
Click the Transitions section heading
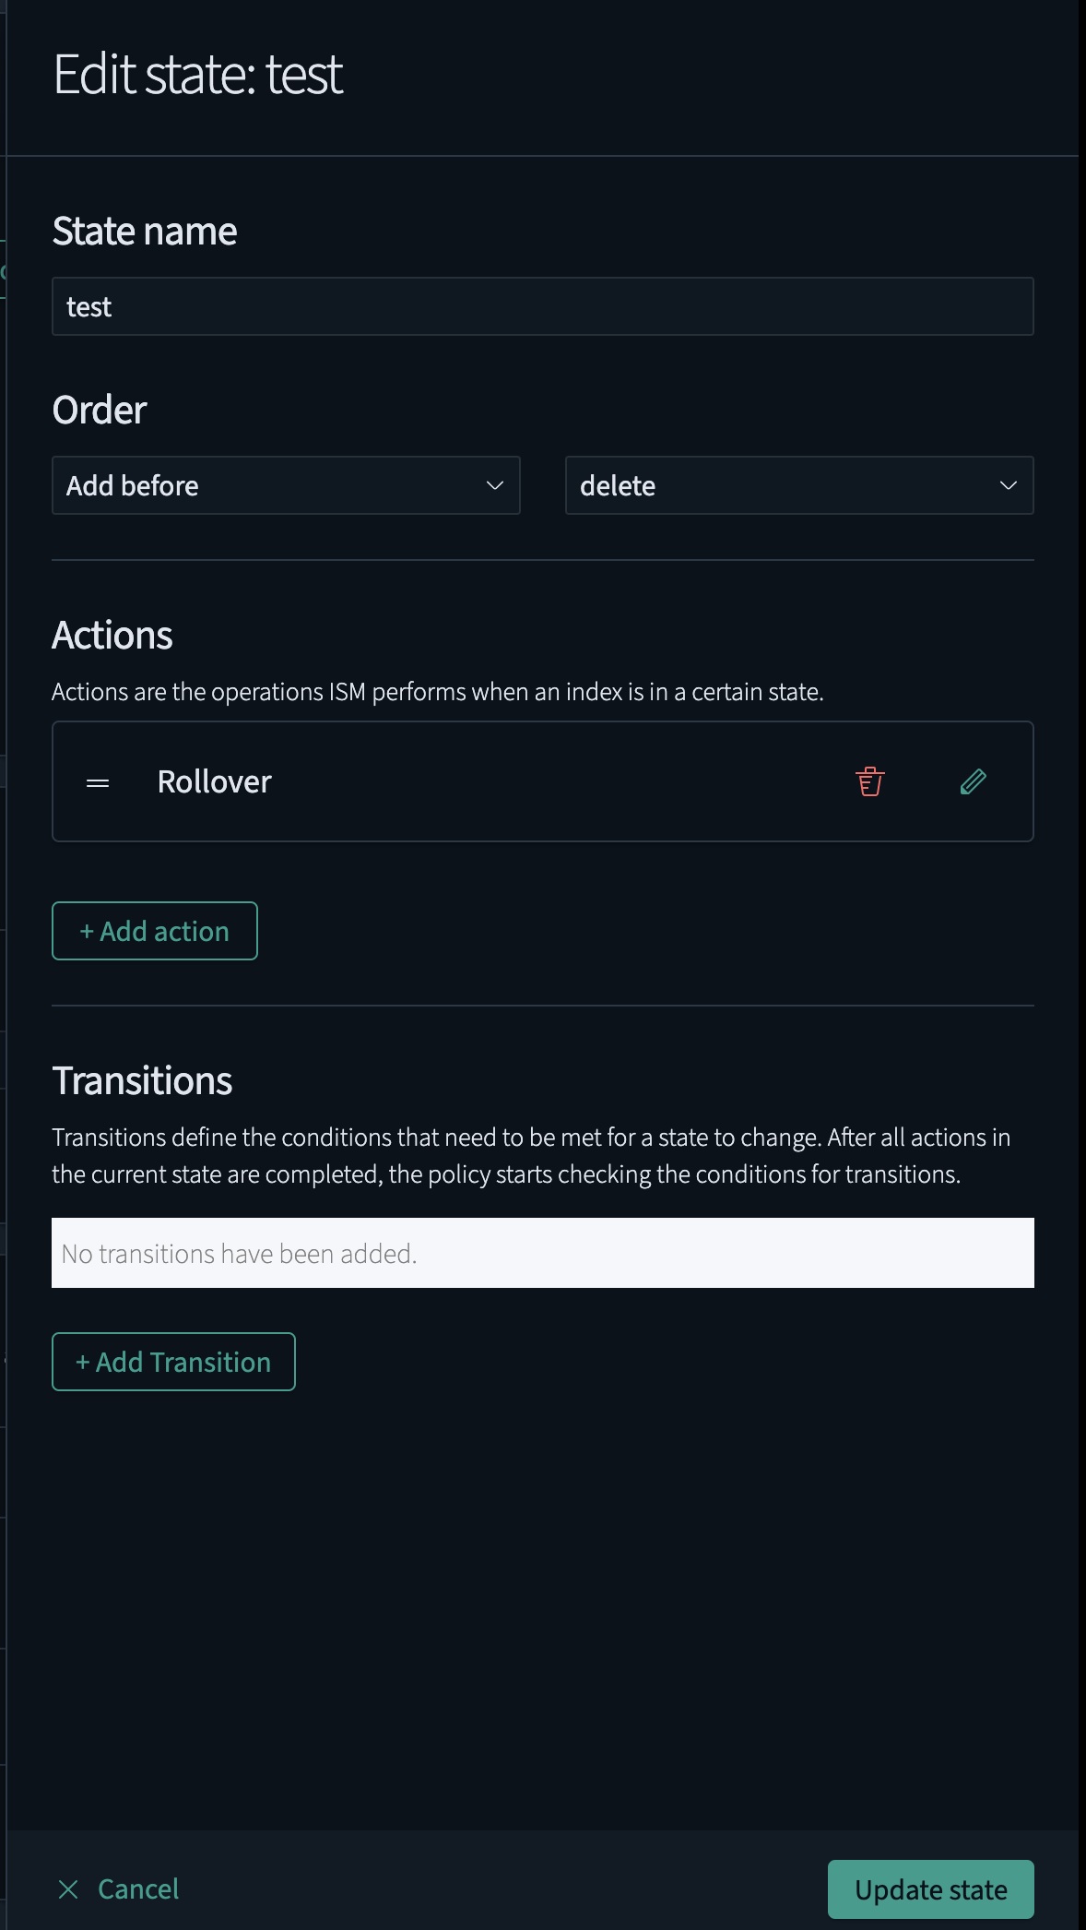click(x=142, y=1080)
